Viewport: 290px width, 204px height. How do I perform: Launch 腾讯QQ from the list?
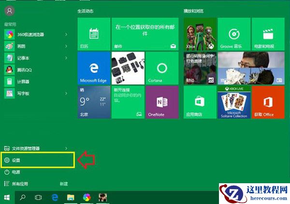[x=36, y=70]
